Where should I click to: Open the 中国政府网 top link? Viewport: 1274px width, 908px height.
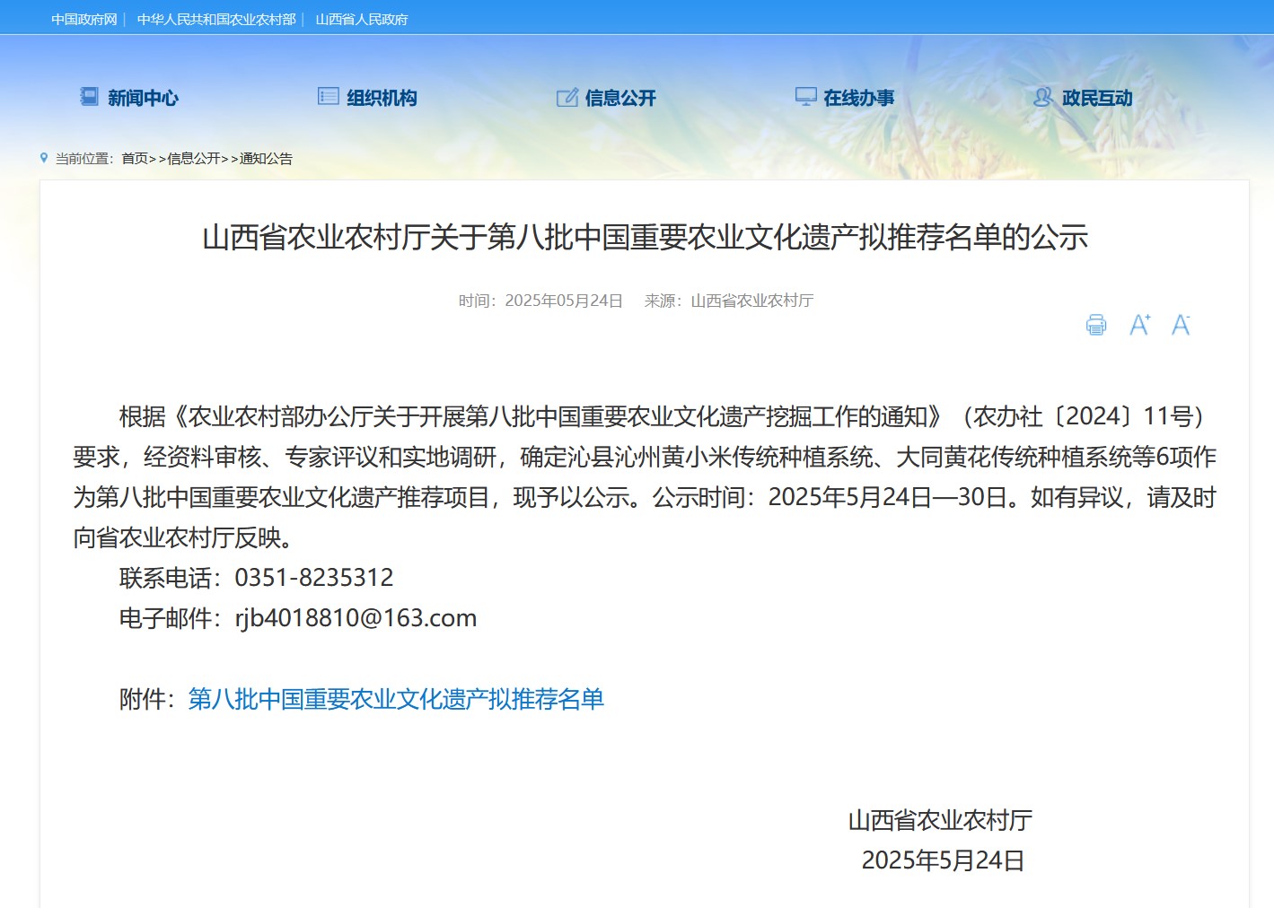(x=83, y=19)
